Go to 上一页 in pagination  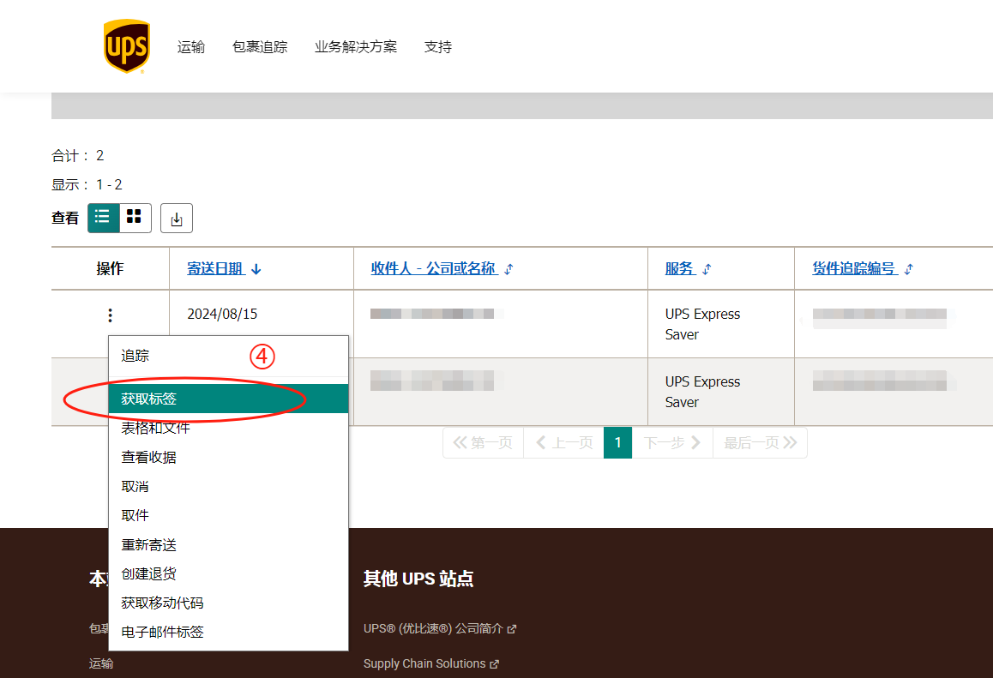click(564, 442)
